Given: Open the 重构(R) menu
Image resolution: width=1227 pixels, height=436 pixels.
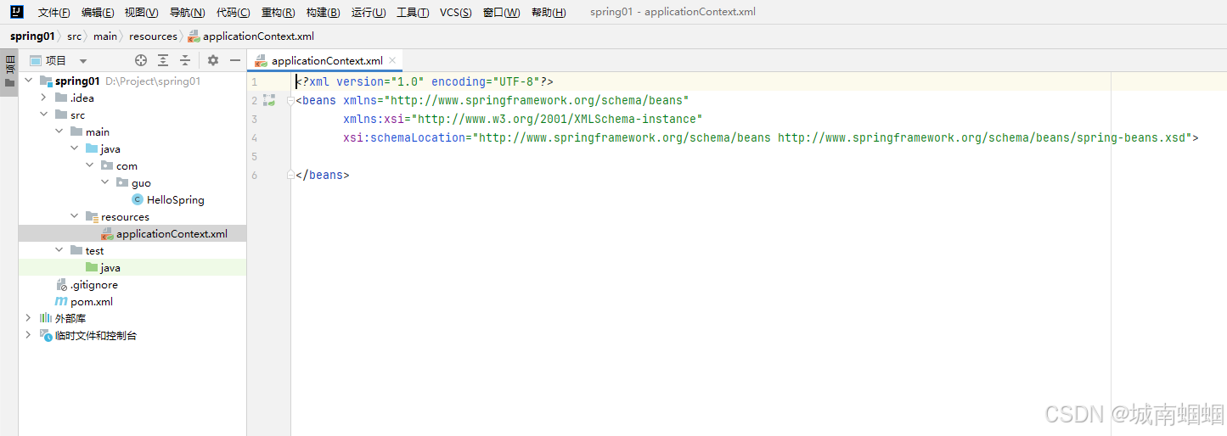Looking at the screenshot, I should click(x=278, y=13).
